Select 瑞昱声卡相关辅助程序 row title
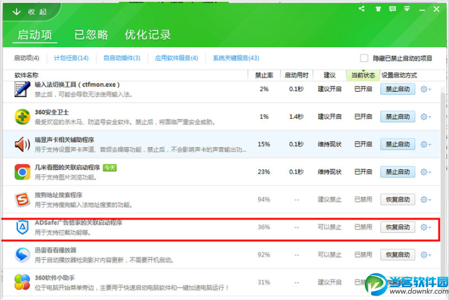Screen dimensions: 449x300 click(x=64, y=140)
